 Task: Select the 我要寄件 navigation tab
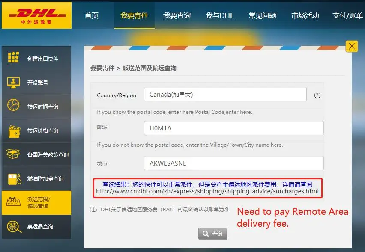[135, 15]
